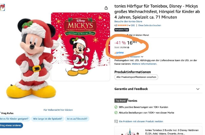The height and width of the screenshot is (135, 205).
Task: Visit the tonies-Store link
Action: pyautogui.click(x=128, y=22)
